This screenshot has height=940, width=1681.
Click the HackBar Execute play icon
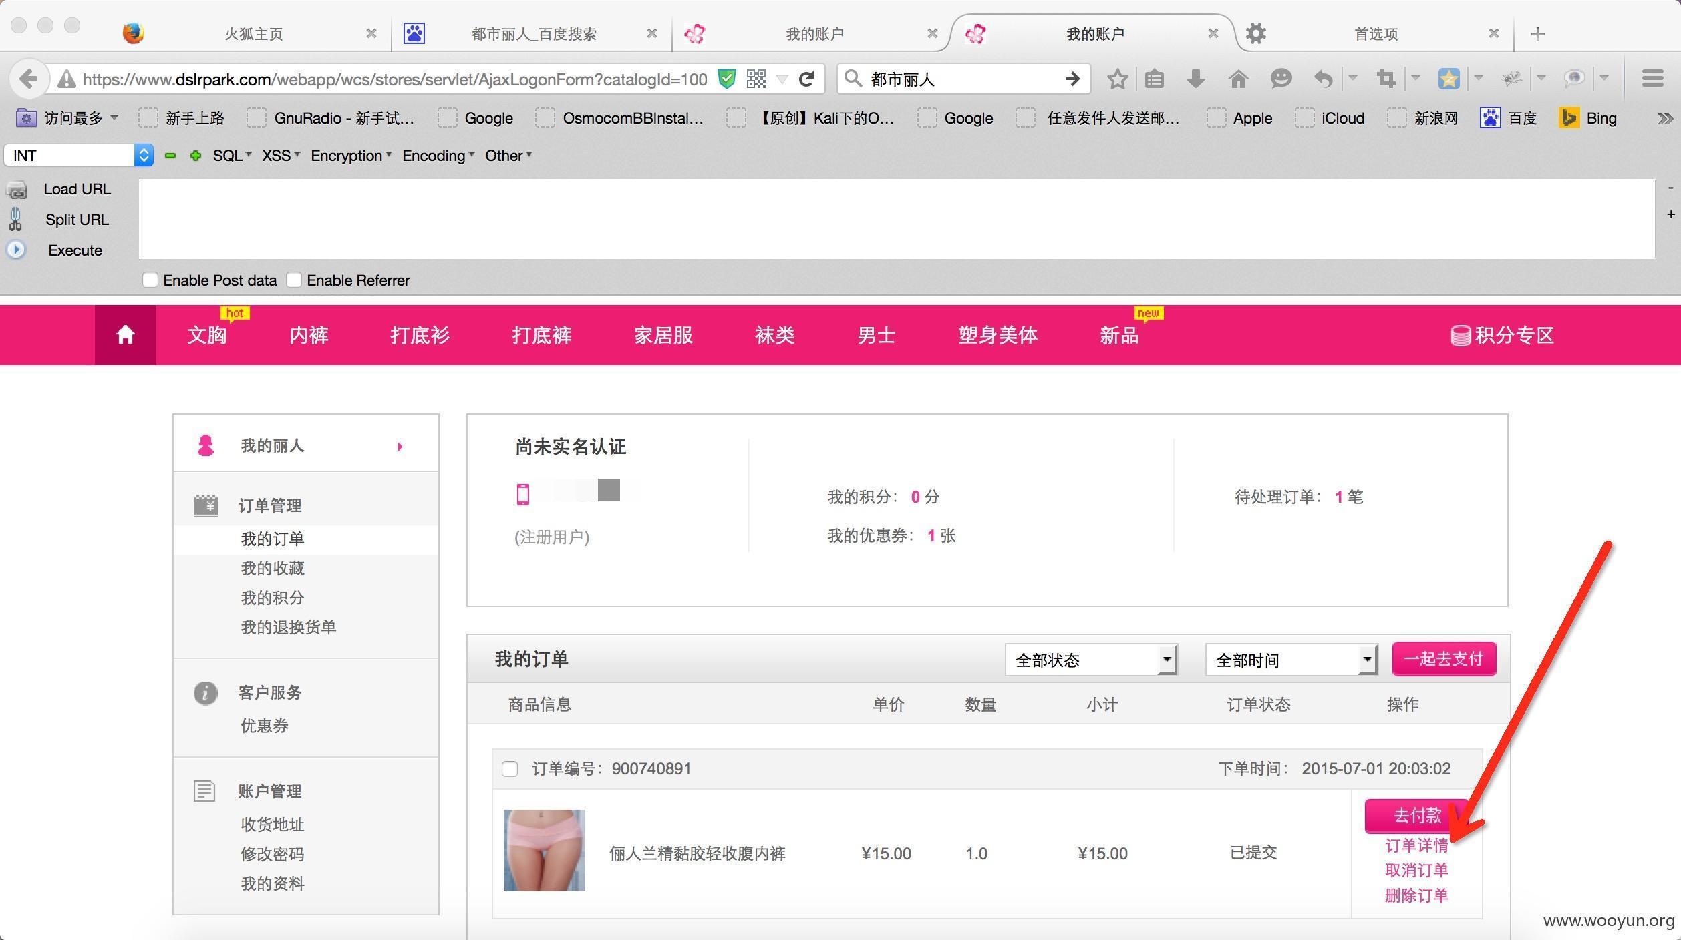click(x=16, y=250)
